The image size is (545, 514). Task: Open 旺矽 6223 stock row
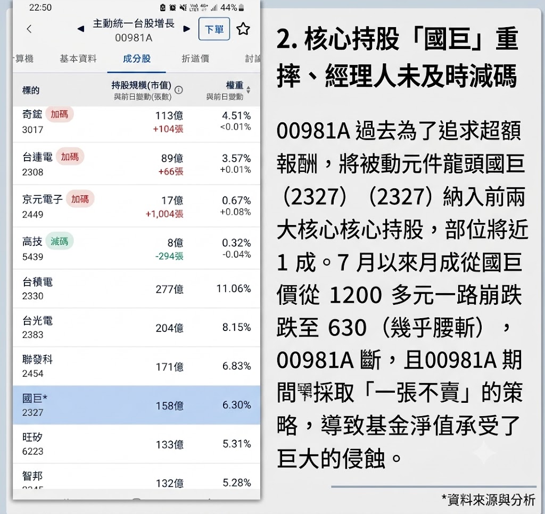tap(137, 444)
